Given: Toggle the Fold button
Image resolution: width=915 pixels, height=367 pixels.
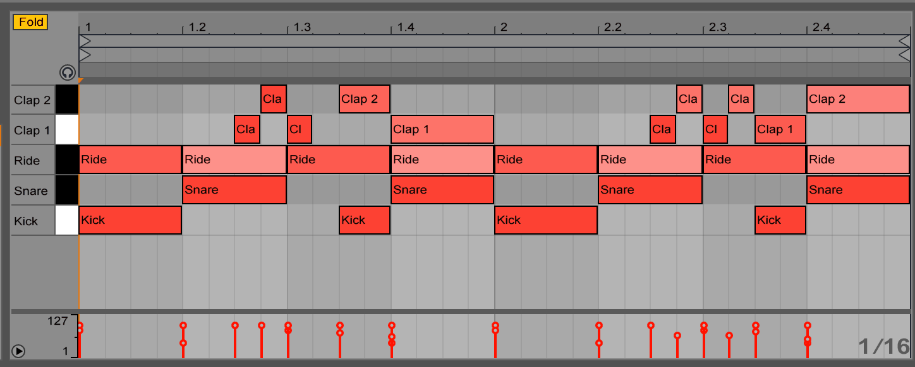Looking at the screenshot, I should (30, 22).
